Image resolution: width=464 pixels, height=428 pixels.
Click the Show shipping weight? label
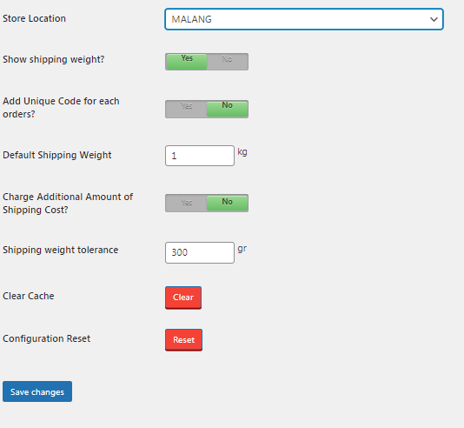(x=54, y=59)
